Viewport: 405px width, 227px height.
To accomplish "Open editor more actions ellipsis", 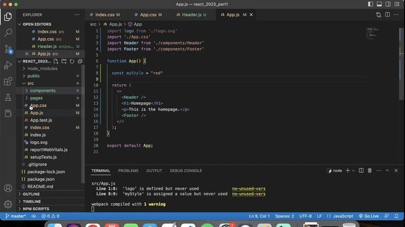I will tap(396, 15).
